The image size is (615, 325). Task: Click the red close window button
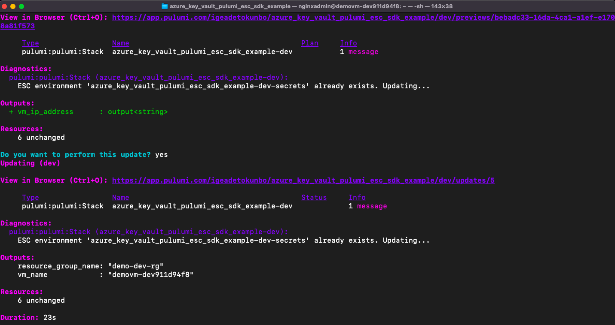(x=5, y=6)
